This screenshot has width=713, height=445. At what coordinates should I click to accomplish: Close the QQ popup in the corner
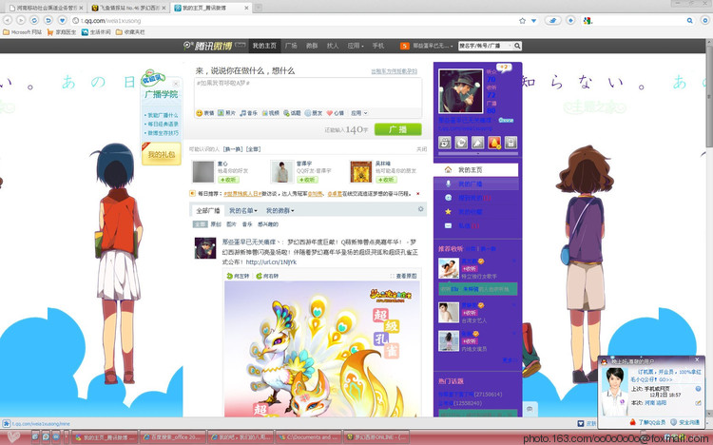click(x=697, y=360)
